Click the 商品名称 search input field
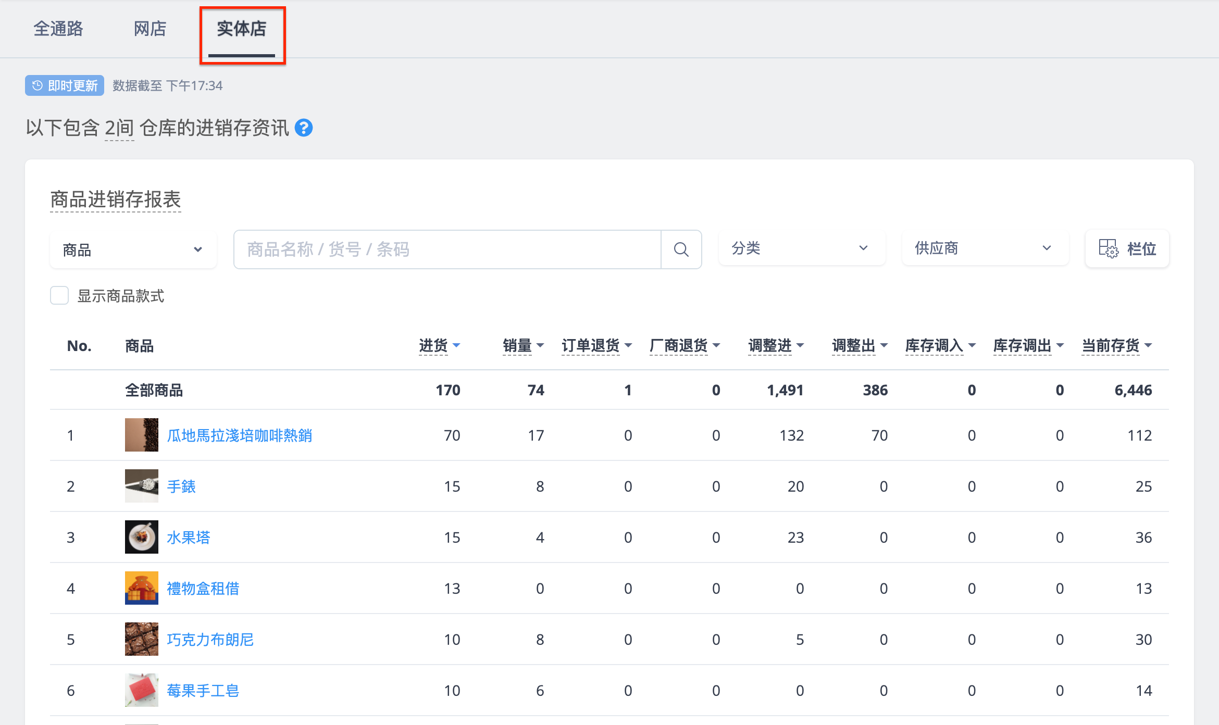The image size is (1219, 725). [x=447, y=249]
